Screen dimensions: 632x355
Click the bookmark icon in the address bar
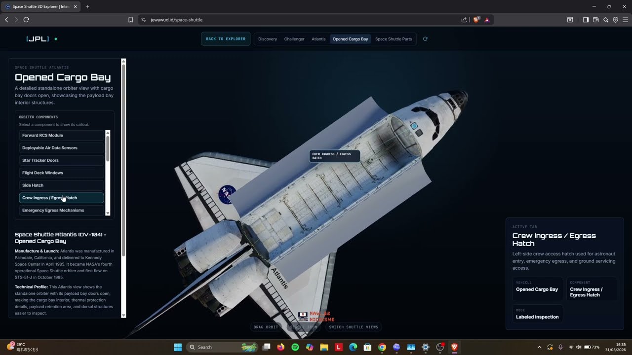[131, 20]
